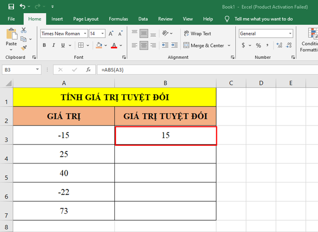Open the File tab
Viewport: 318px width, 232px height.
(11, 19)
